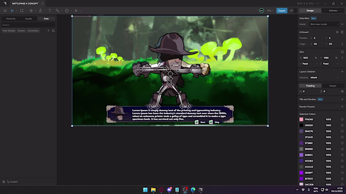The width and height of the screenshot is (346, 194).
Task: Choose the Bone tool
Action: (58, 10)
